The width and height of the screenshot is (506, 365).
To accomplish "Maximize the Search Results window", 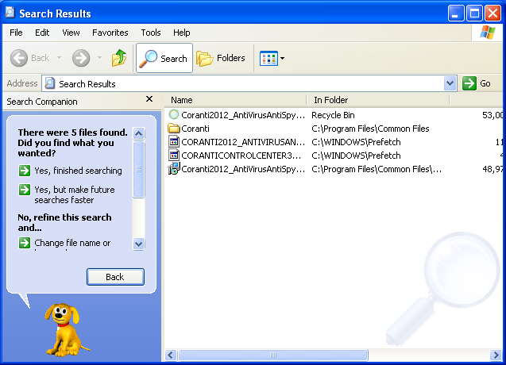I will [x=474, y=13].
